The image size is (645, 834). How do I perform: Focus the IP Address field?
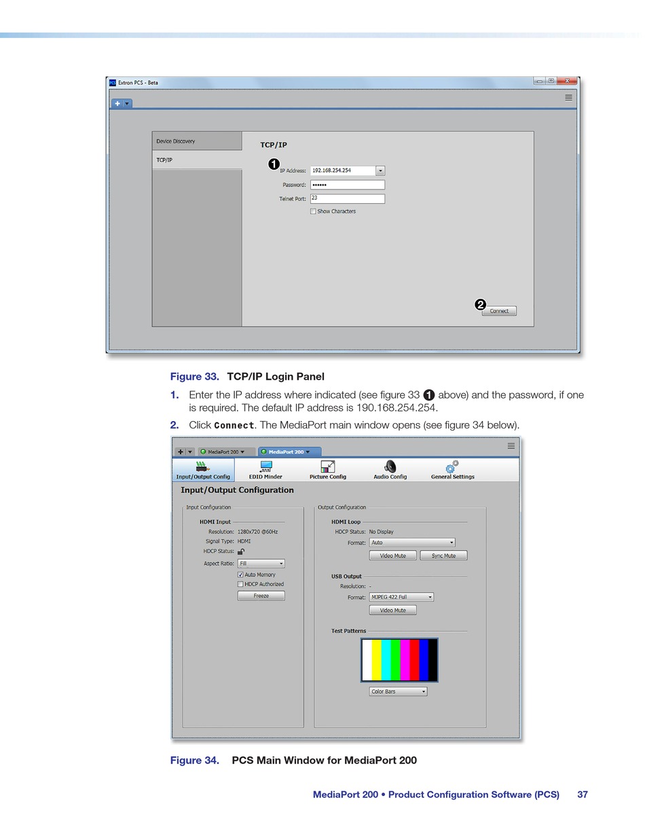pos(343,171)
